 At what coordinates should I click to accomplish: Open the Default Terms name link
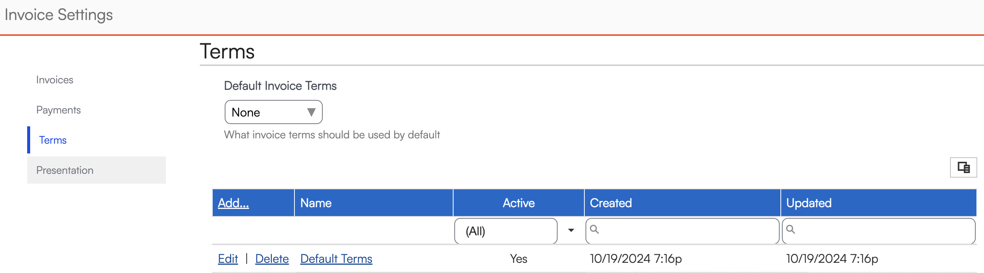point(336,259)
